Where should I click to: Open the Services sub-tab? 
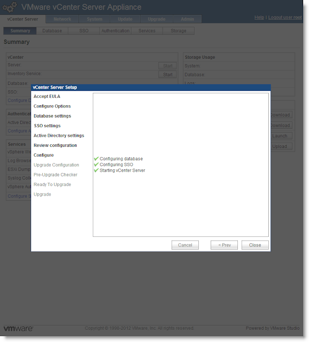(147, 31)
